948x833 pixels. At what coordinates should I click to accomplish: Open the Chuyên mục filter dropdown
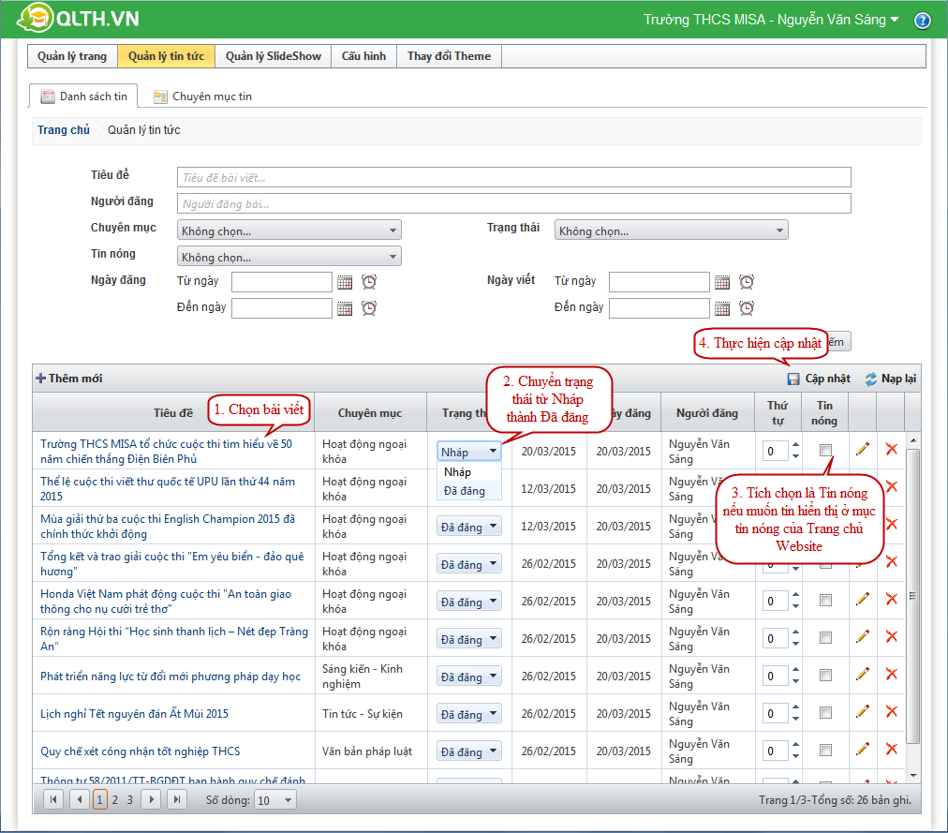click(289, 231)
